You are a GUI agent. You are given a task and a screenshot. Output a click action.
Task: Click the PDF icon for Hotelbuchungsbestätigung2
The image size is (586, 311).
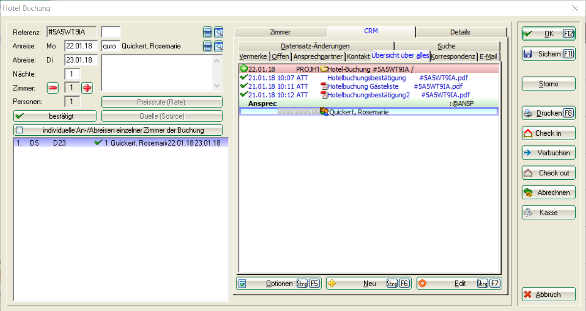tap(323, 95)
